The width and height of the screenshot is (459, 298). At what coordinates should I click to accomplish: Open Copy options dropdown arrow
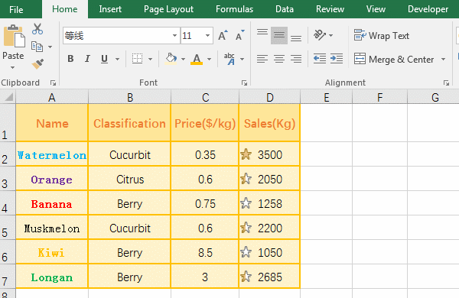point(50,47)
